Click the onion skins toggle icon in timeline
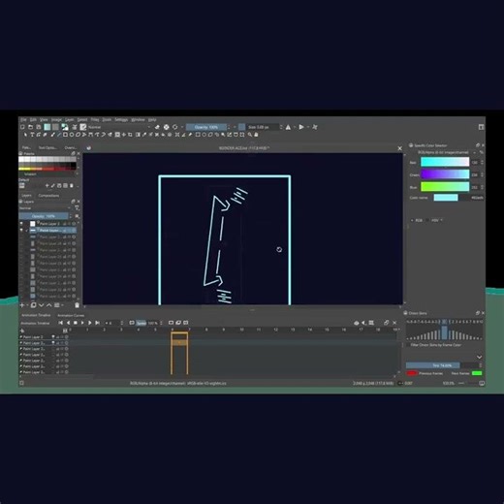Viewport: 504px width, 504px height. pyautogui.click(x=357, y=323)
